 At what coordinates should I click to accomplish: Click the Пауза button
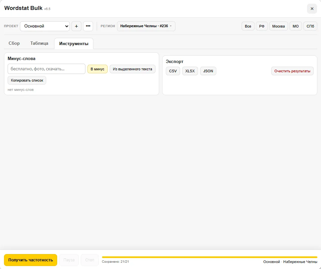click(69, 260)
